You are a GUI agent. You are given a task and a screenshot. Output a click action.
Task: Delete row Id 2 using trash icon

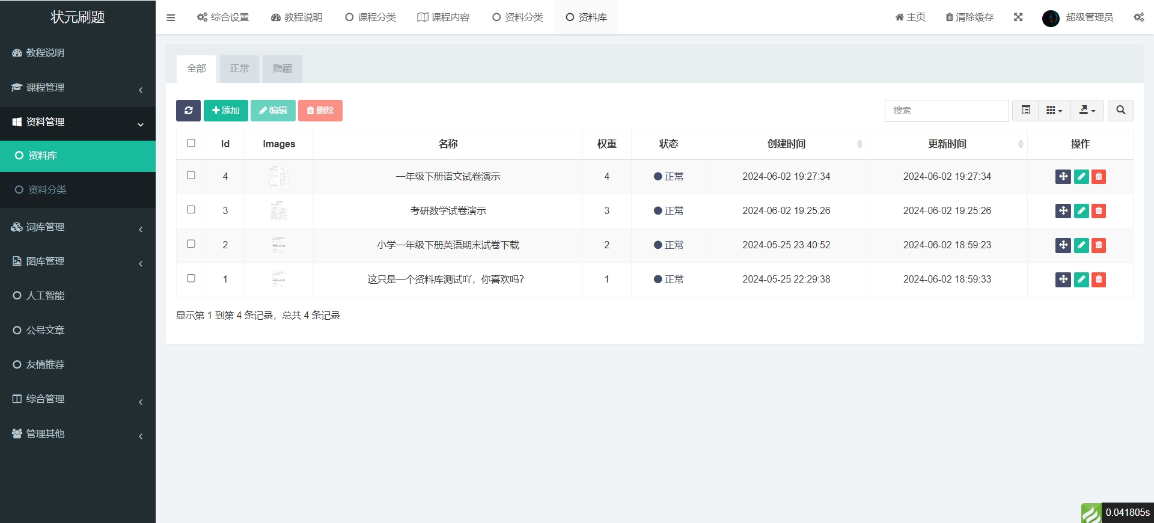click(x=1099, y=245)
